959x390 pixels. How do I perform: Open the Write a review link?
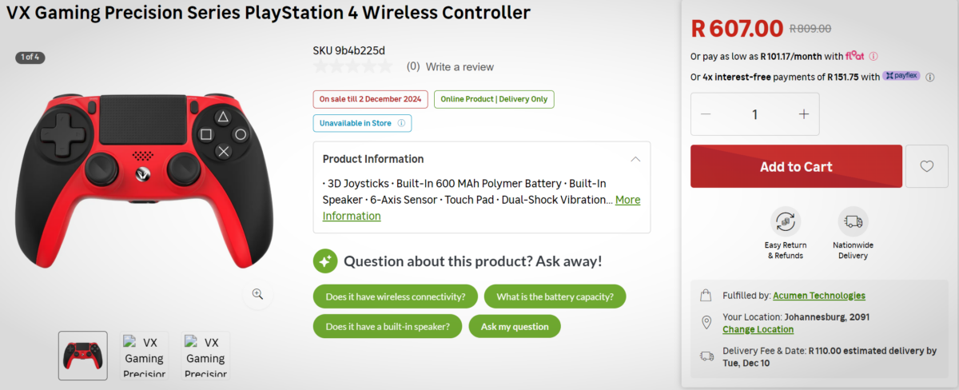coord(460,67)
